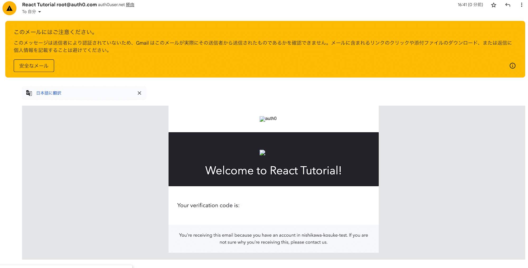Dismiss the translate bar with X

[x=139, y=93]
